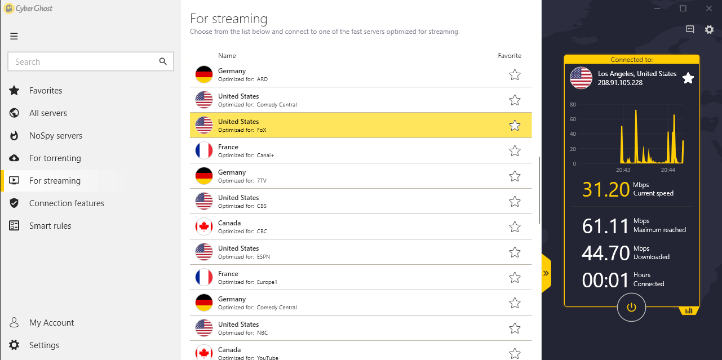Click the NoSpy servers flame icon
This screenshot has width=722, height=360.
[x=15, y=136]
